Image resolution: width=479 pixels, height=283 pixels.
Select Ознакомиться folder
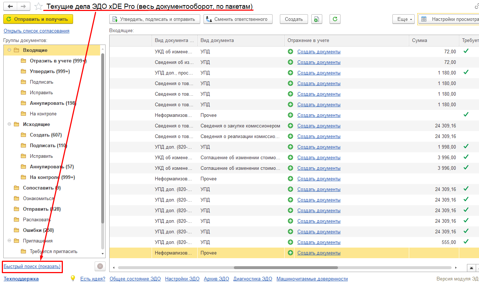point(38,198)
